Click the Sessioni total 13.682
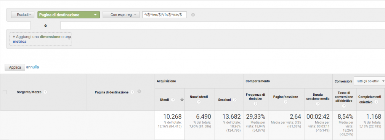The height and width of the screenshot is (140, 385). pyautogui.click(x=231, y=117)
